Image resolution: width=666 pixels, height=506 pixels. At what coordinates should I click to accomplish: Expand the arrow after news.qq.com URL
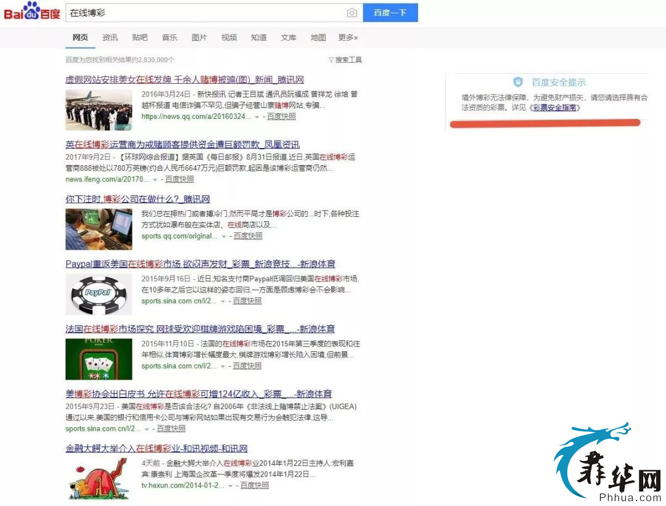tap(257, 117)
